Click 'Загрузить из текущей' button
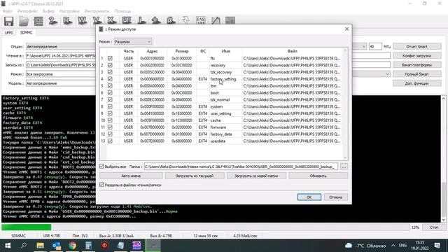448x252 pixels. (195, 176)
